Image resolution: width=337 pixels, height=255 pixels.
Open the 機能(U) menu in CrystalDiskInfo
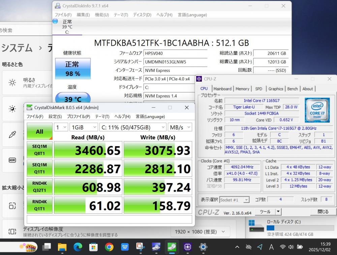[101, 15]
